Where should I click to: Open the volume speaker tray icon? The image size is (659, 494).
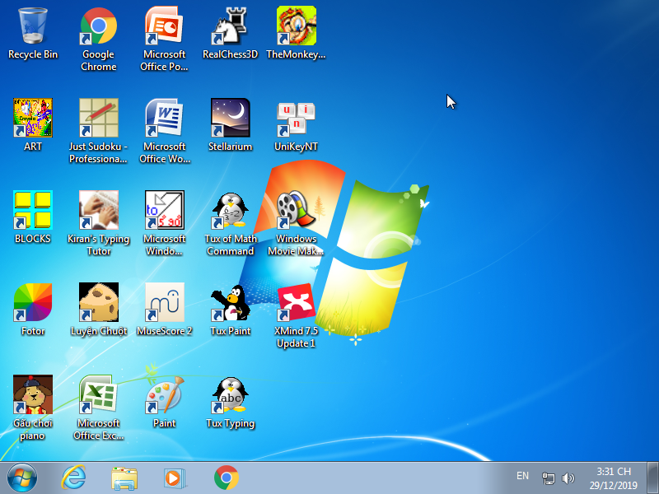[568, 478]
